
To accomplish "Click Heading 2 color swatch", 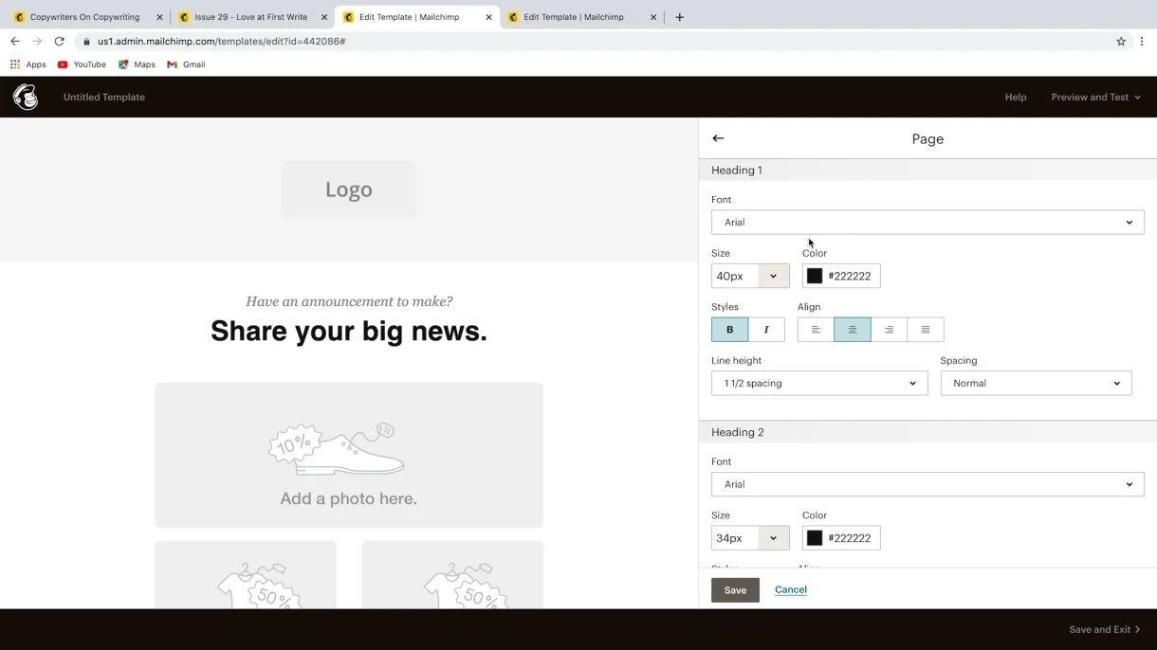I will (815, 538).
